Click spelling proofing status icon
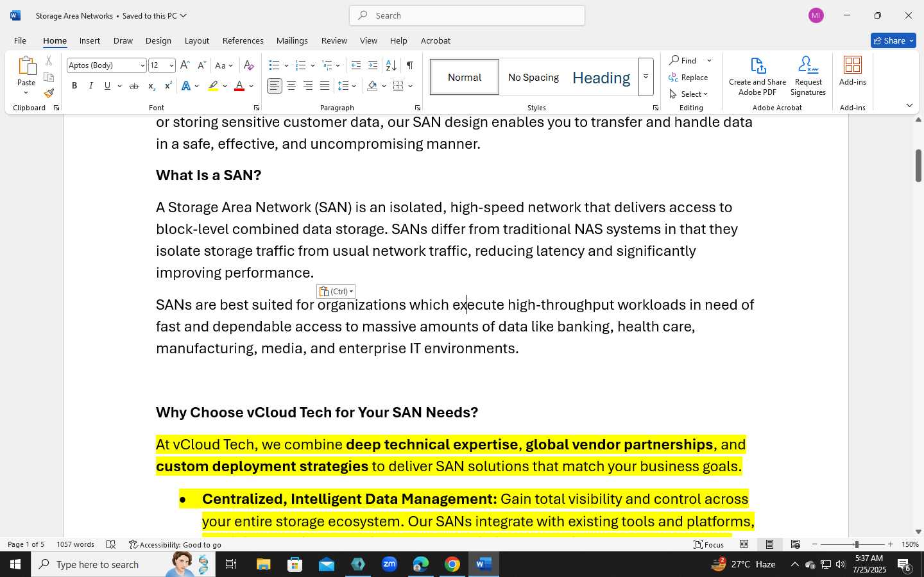The height and width of the screenshot is (577, 924). click(111, 544)
